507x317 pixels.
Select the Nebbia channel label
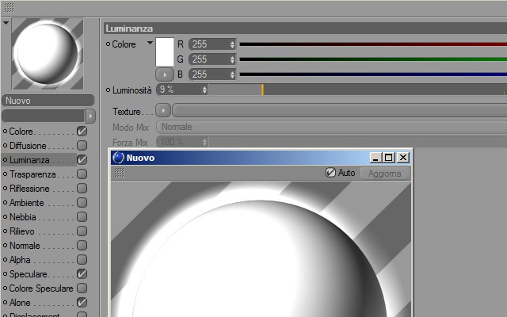pyautogui.click(x=23, y=217)
